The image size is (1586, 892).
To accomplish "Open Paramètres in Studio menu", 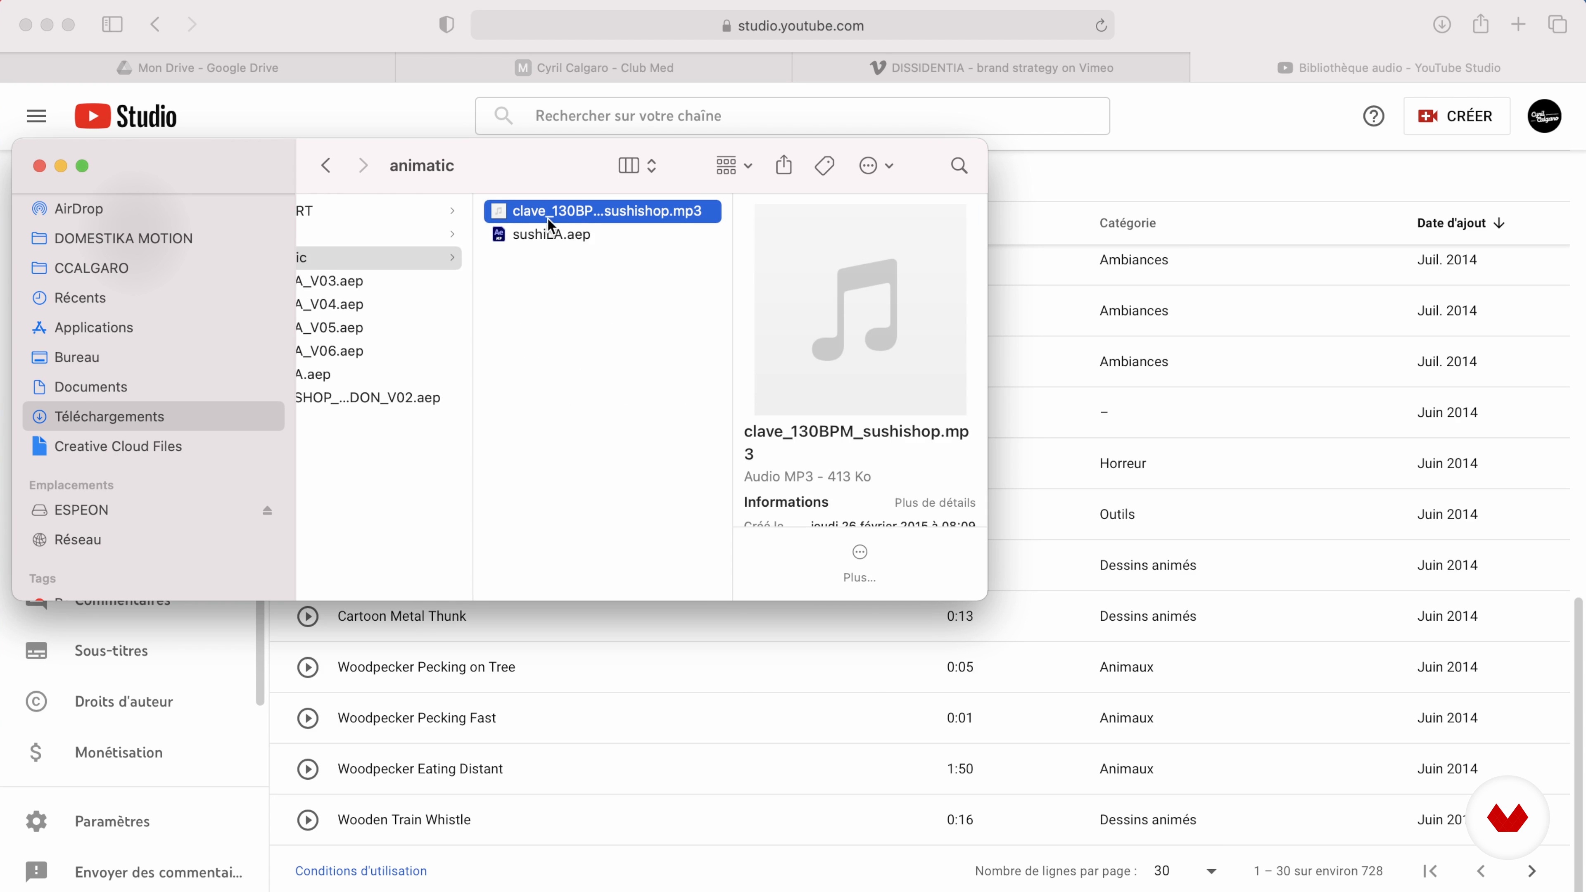I will 134,821.
